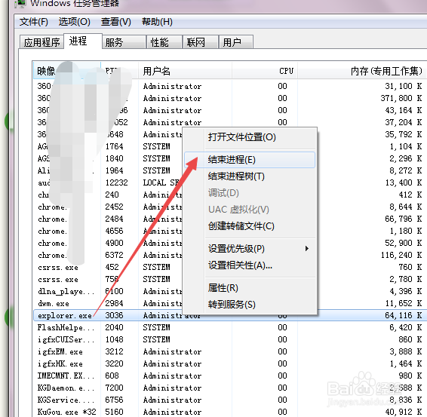Expand the 设置优先级(P) submenu arrow

click(x=307, y=249)
